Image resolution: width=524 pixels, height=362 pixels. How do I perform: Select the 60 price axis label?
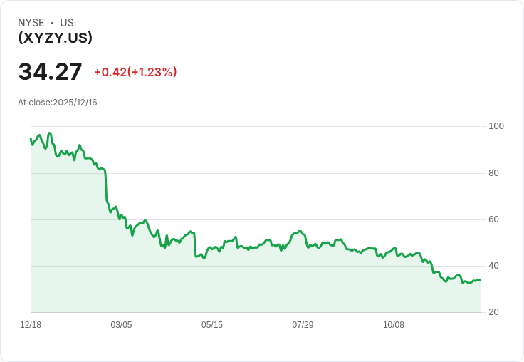click(494, 219)
